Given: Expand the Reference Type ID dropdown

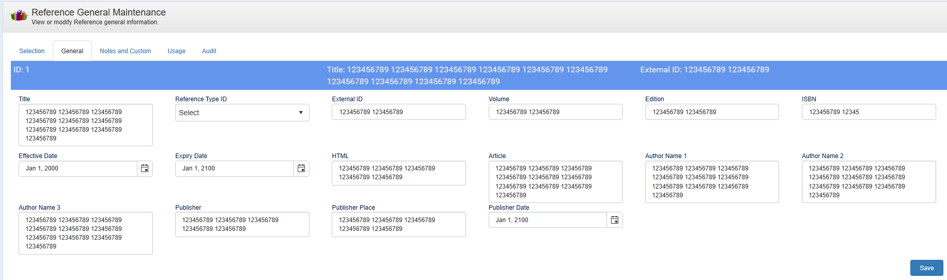Looking at the screenshot, I should (x=242, y=113).
